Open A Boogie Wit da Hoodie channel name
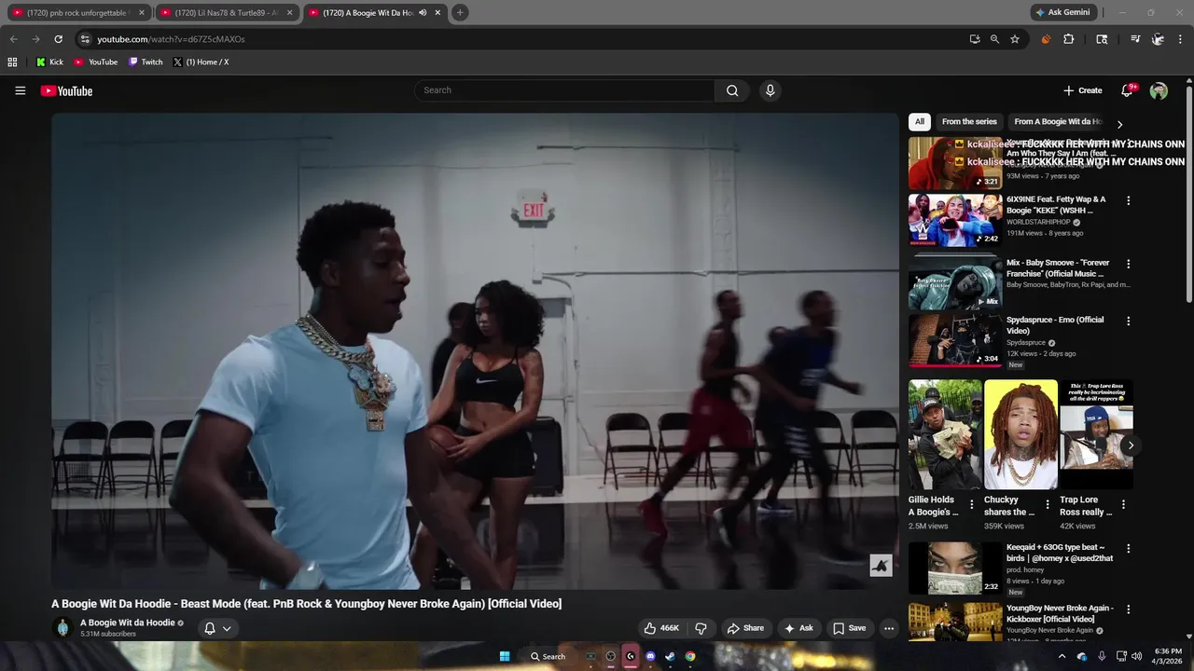The height and width of the screenshot is (671, 1194). coord(128,623)
